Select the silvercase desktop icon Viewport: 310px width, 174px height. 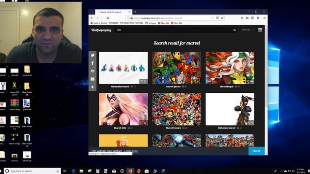[27, 157]
